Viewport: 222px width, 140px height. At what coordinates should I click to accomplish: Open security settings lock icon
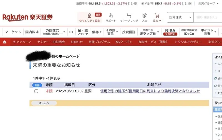click(89, 16)
